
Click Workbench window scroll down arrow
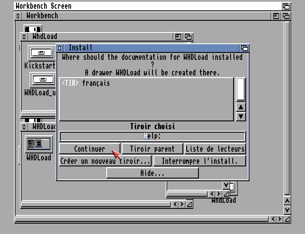[x=287, y=210]
